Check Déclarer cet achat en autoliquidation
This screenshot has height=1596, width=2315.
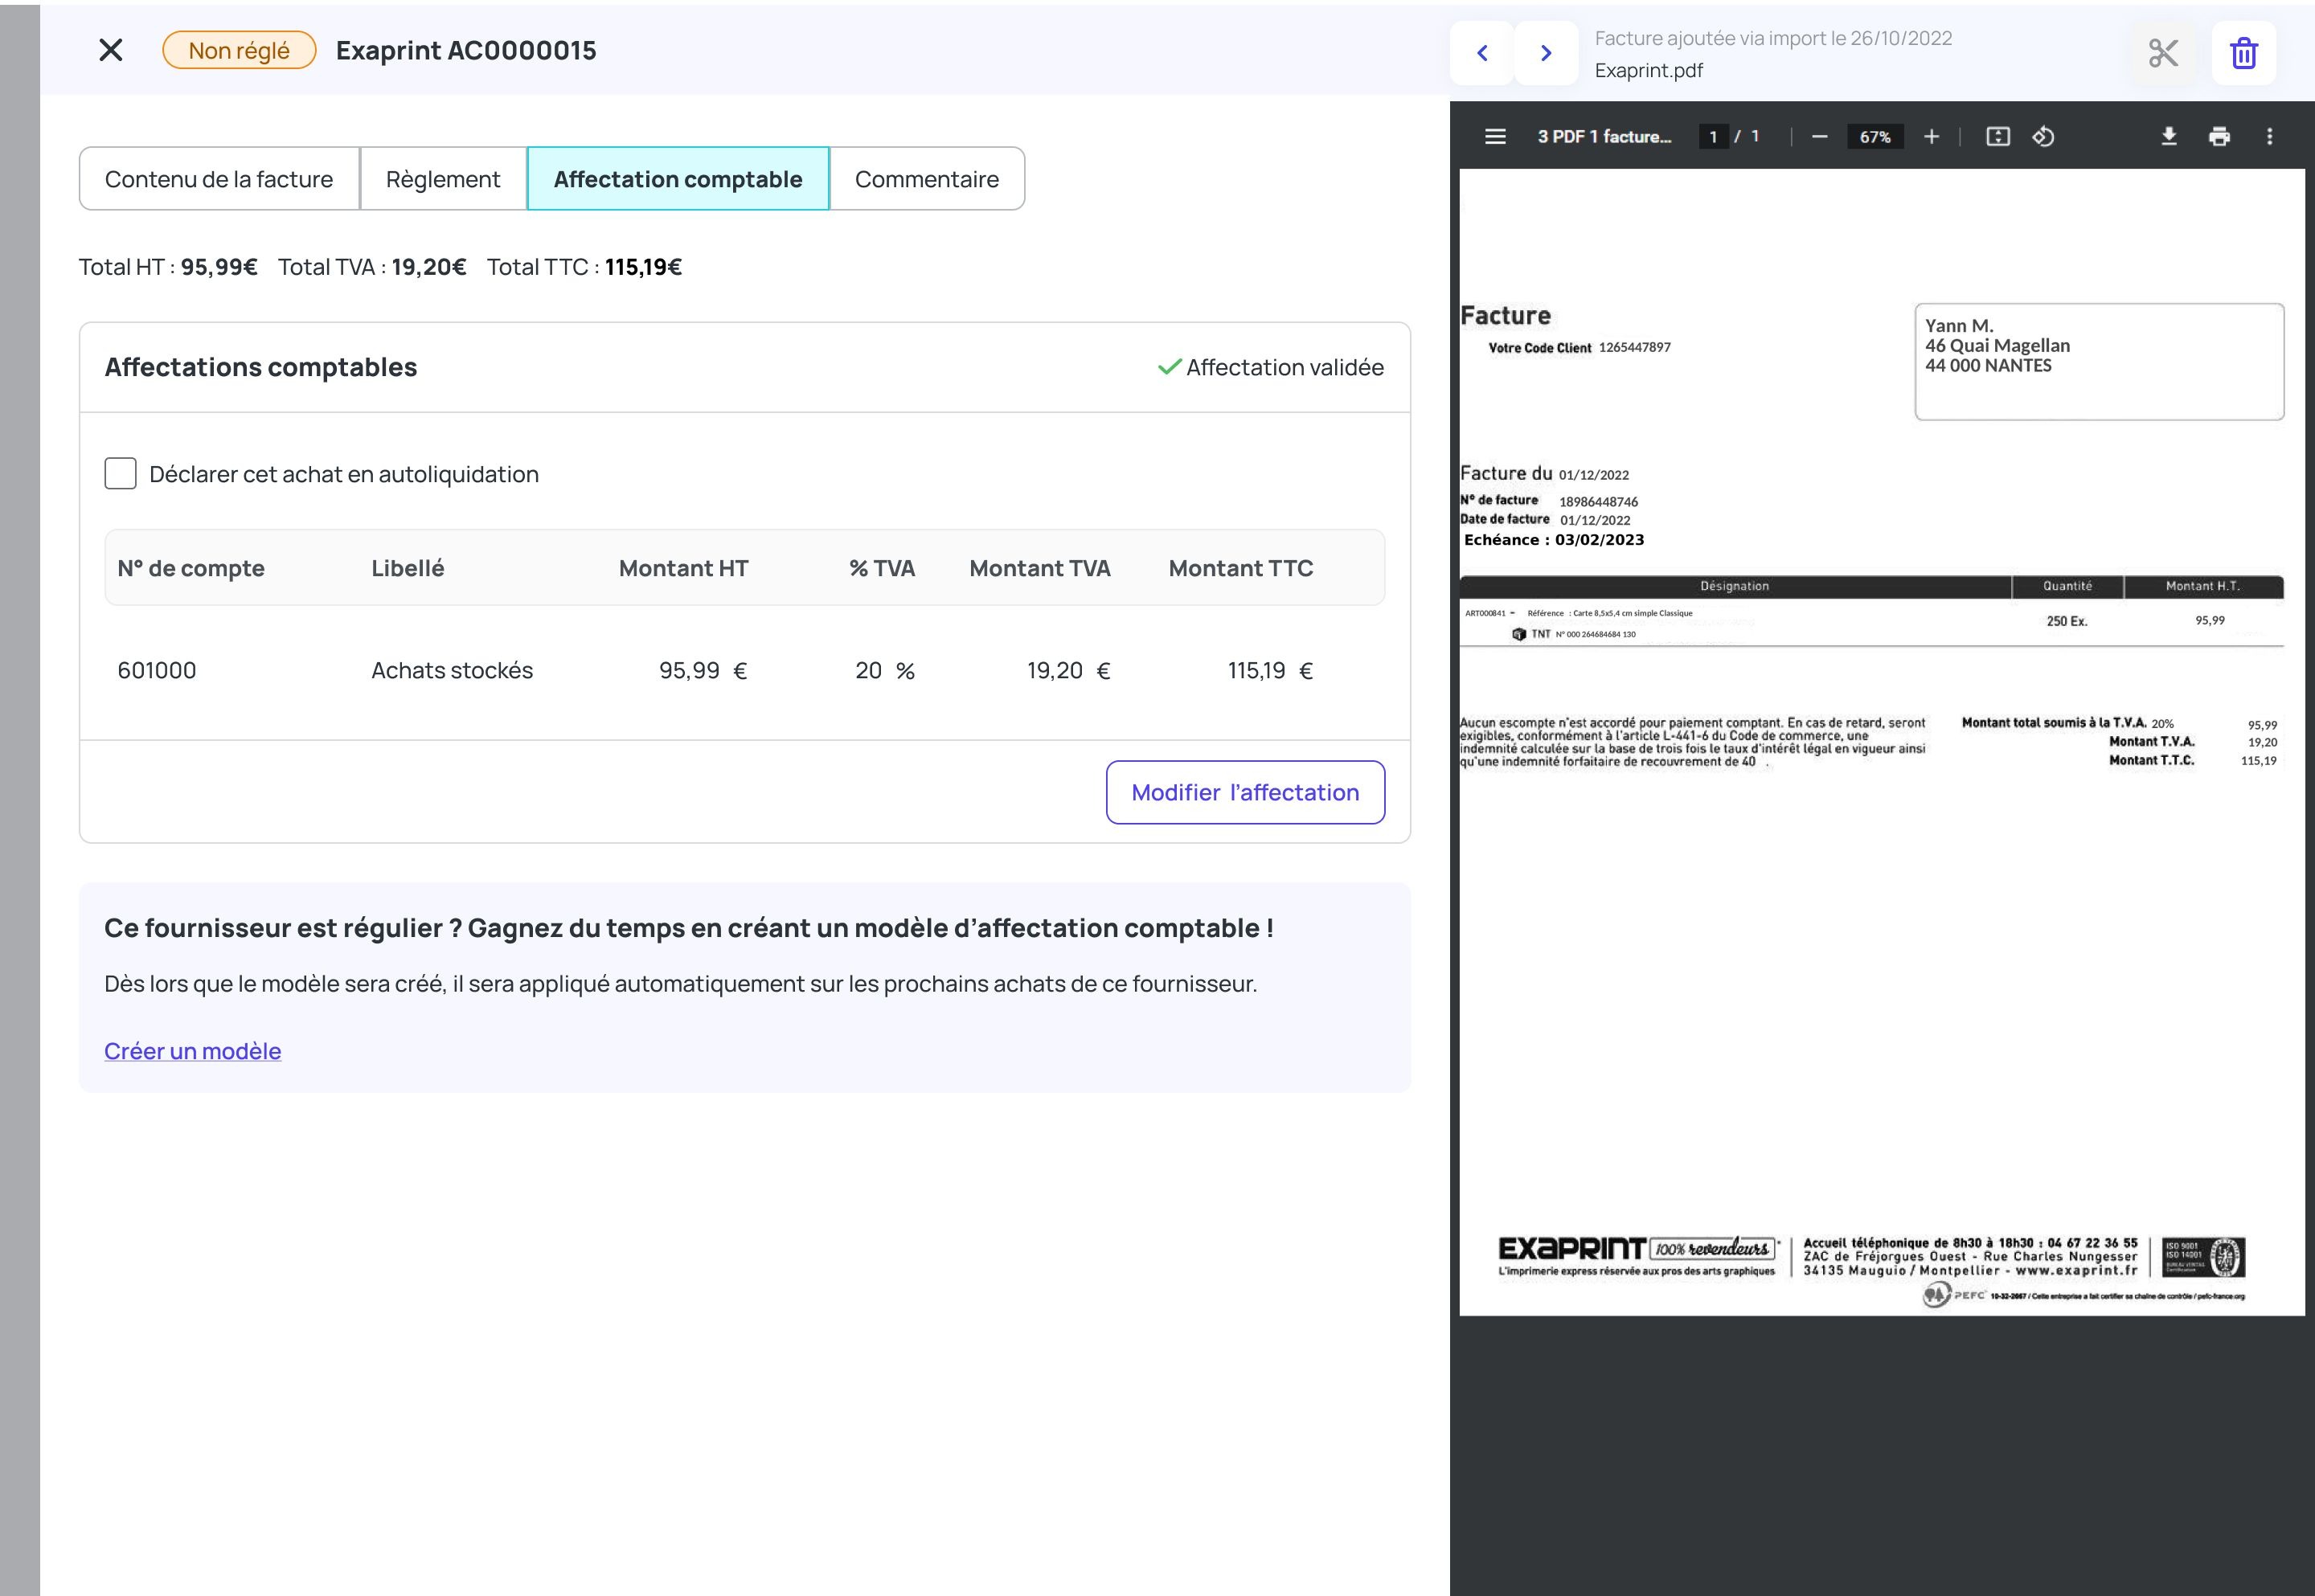click(121, 474)
